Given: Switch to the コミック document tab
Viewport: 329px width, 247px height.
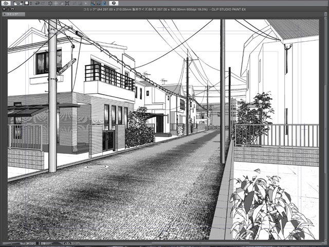Looking at the screenshot, I should [13, 14].
